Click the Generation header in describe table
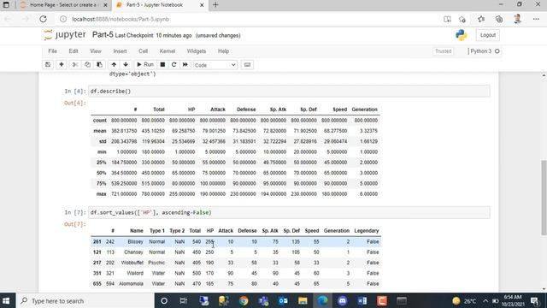 click(365, 110)
